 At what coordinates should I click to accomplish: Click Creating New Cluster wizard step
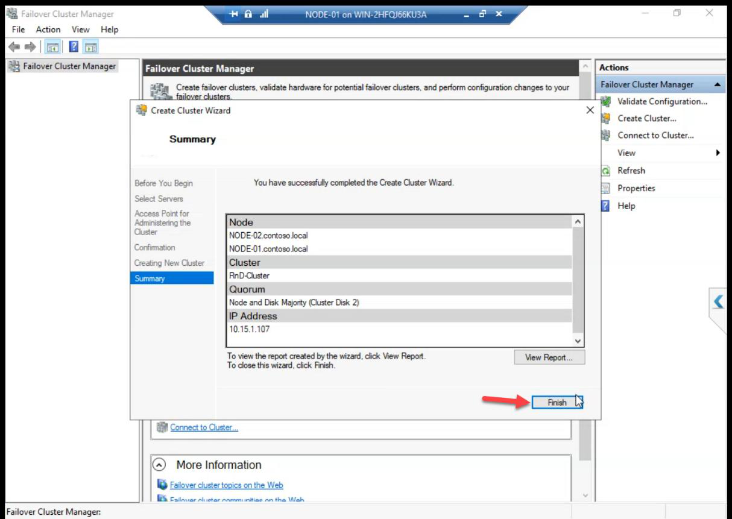pyautogui.click(x=169, y=263)
